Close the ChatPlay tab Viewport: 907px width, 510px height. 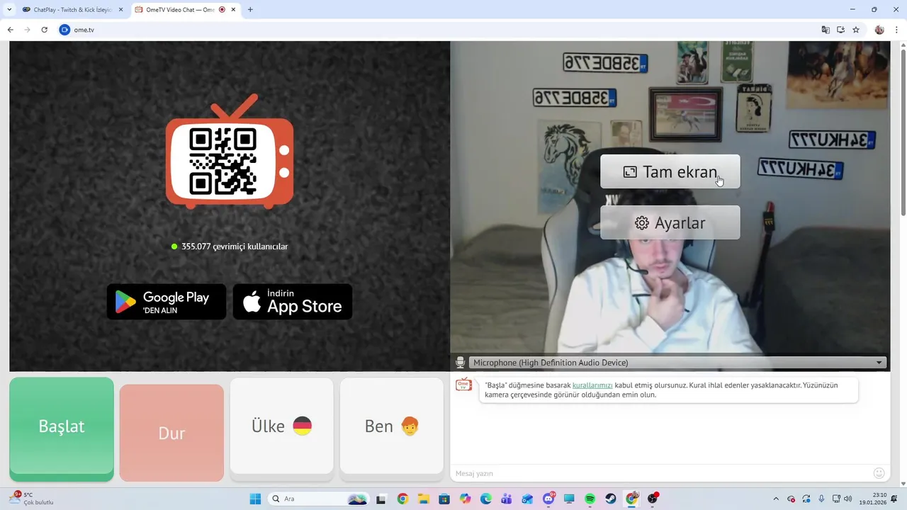120,10
